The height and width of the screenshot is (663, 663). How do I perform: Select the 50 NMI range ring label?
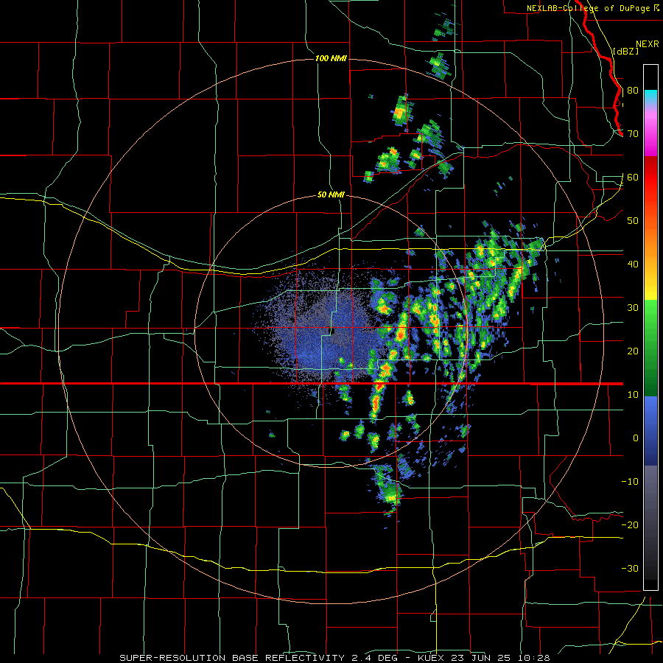331,195
